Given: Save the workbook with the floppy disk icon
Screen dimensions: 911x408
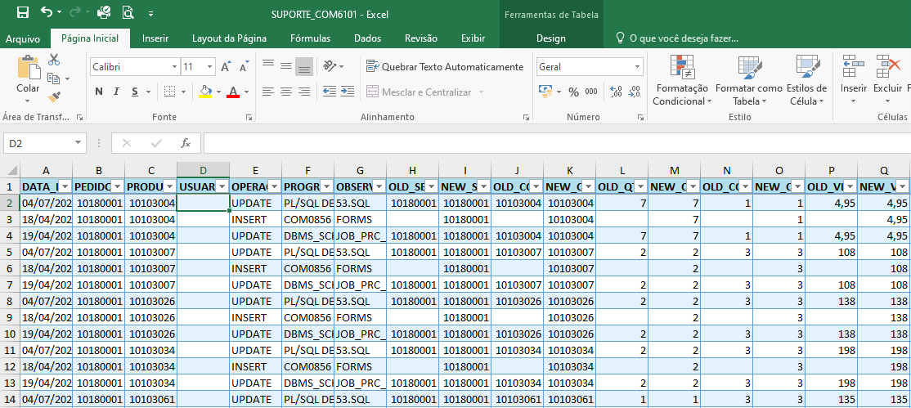Looking at the screenshot, I should pyautogui.click(x=23, y=12).
